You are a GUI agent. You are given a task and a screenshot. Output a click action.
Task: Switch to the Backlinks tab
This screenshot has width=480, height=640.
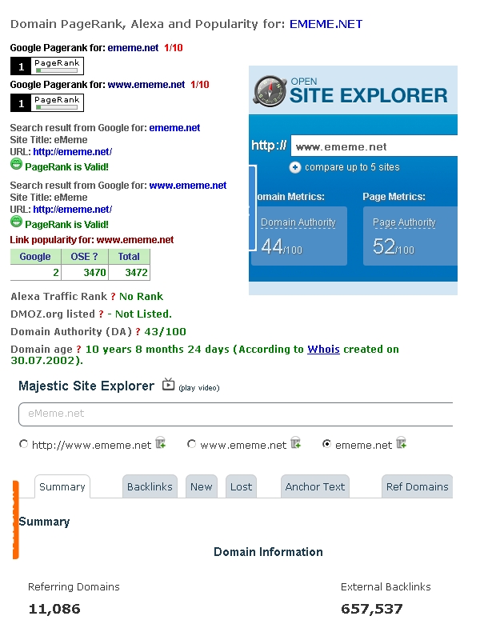tap(150, 486)
